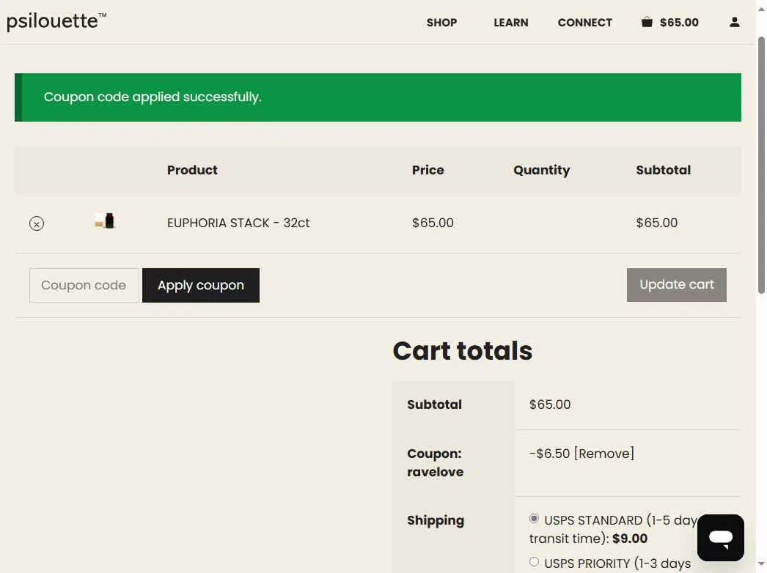Screen dimensions: 767x573
Task: Remove EUPHORIA STACK item from cart
Action: [x=37, y=223]
